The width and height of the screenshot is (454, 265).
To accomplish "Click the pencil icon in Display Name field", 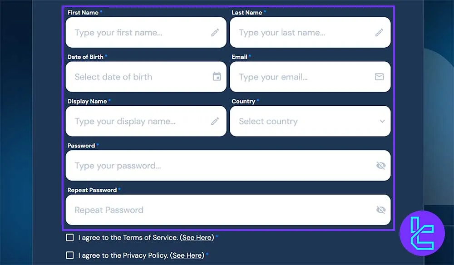I will pos(215,121).
